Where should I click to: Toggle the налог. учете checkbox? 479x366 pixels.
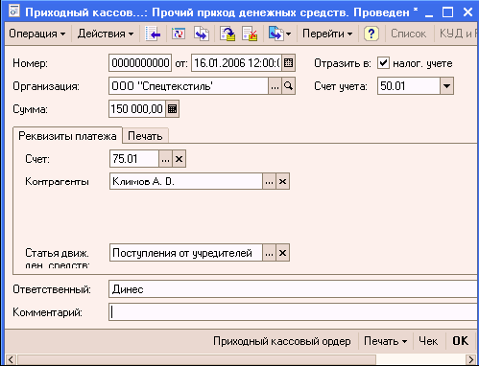(383, 63)
